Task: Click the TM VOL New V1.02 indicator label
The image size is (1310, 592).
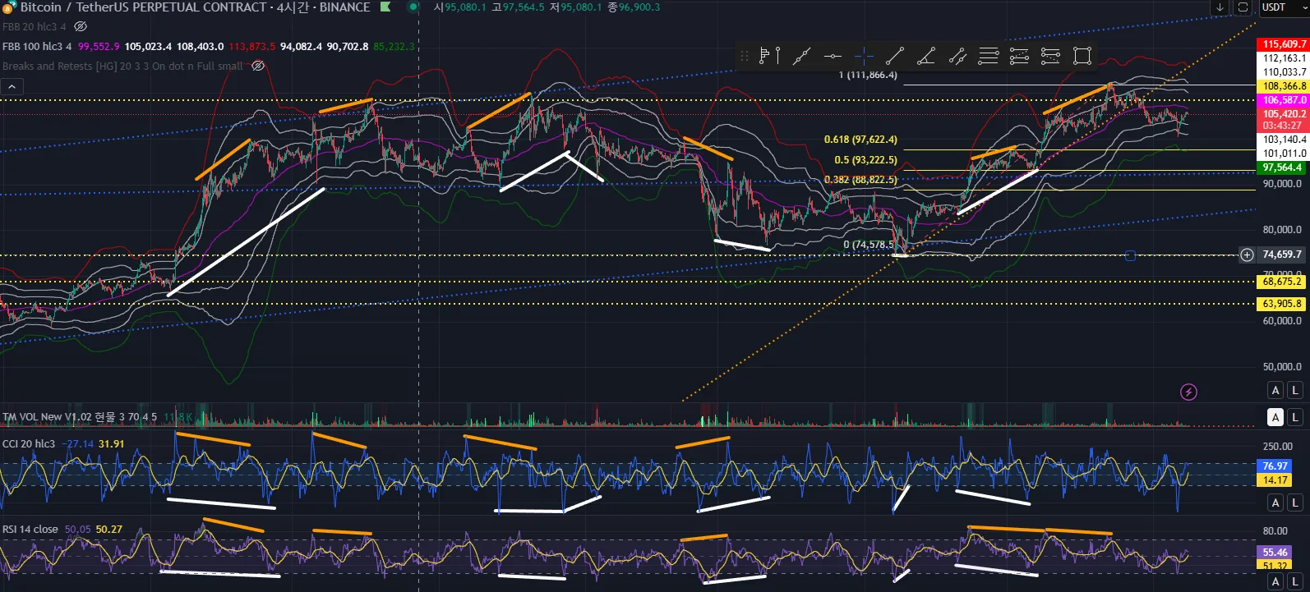Action: (x=80, y=417)
